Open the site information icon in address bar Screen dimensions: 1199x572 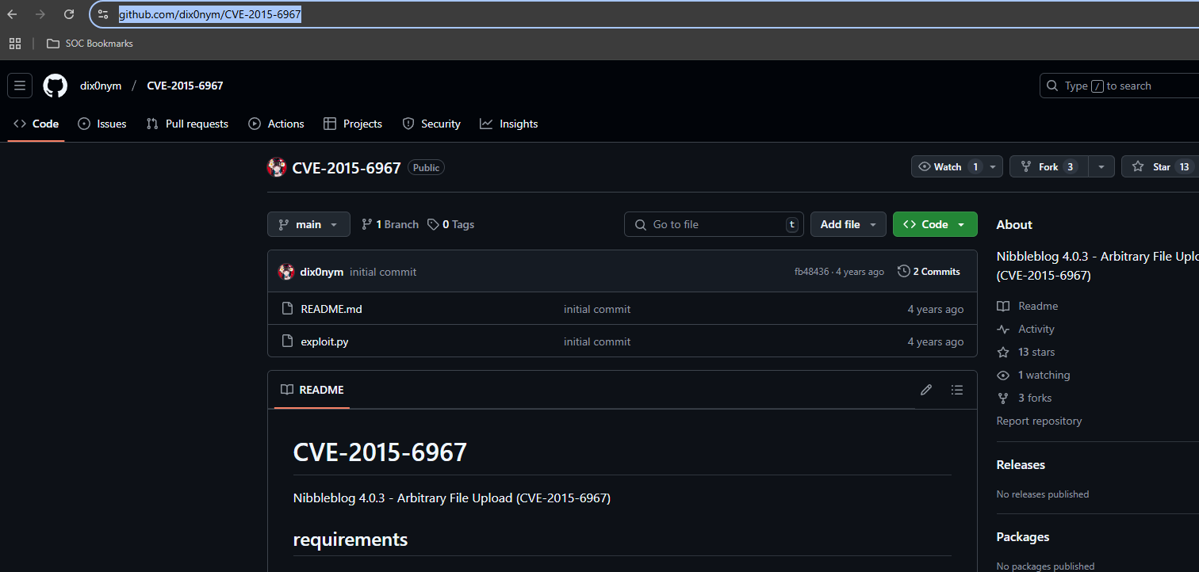click(103, 14)
